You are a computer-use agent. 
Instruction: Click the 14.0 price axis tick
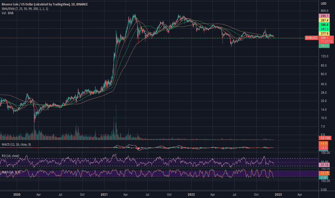click(x=323, y=109)
